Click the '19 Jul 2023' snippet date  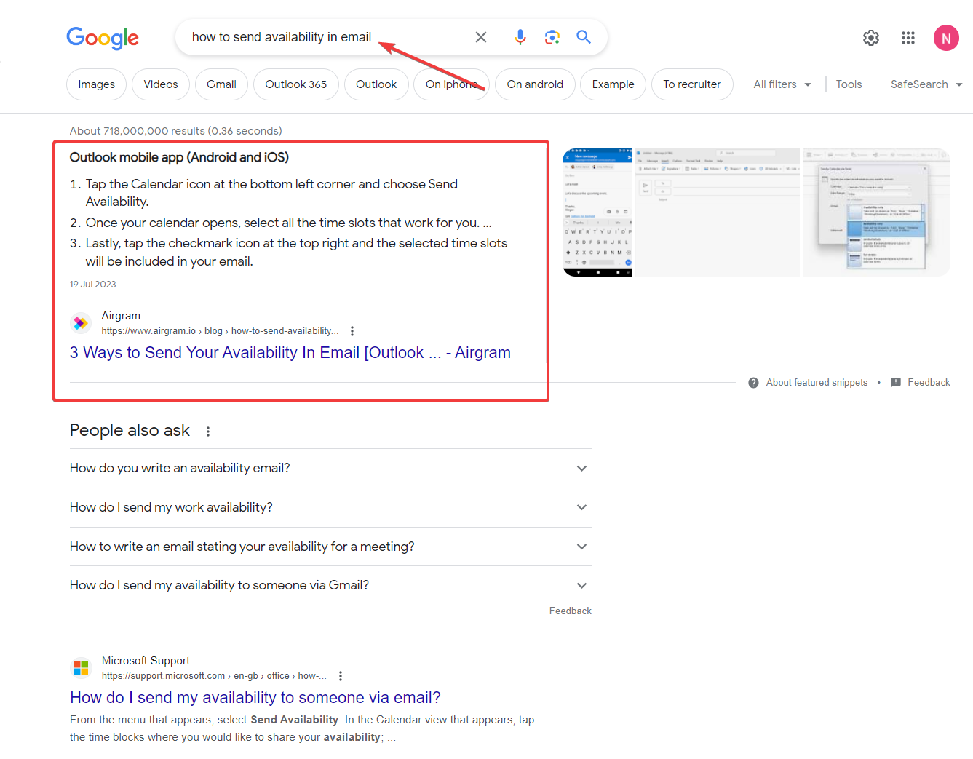pyautogui.click(x=92, y=285)
